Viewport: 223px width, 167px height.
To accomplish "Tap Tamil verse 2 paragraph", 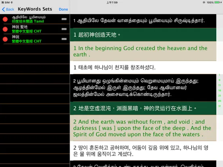I will tap(143, 88).
